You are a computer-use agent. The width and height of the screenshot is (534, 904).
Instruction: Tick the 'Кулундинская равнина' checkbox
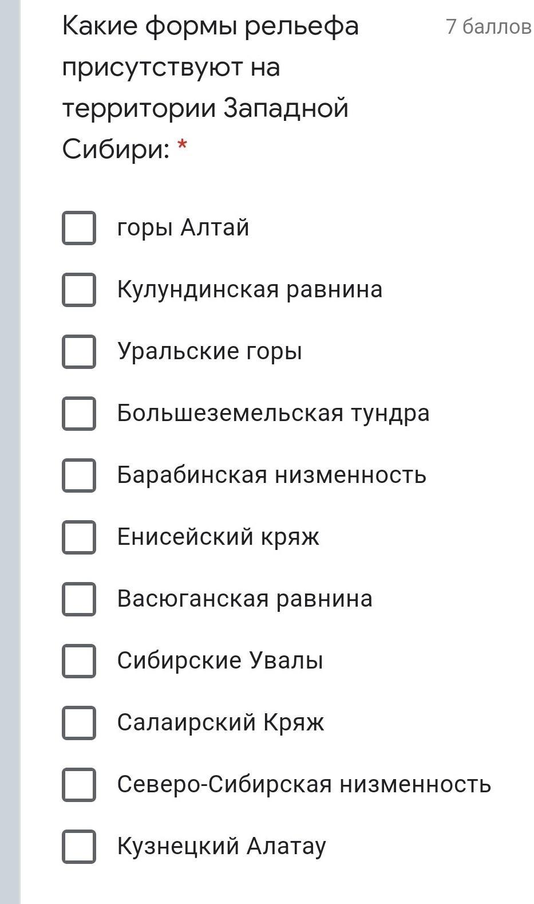[x=79, y=290]
